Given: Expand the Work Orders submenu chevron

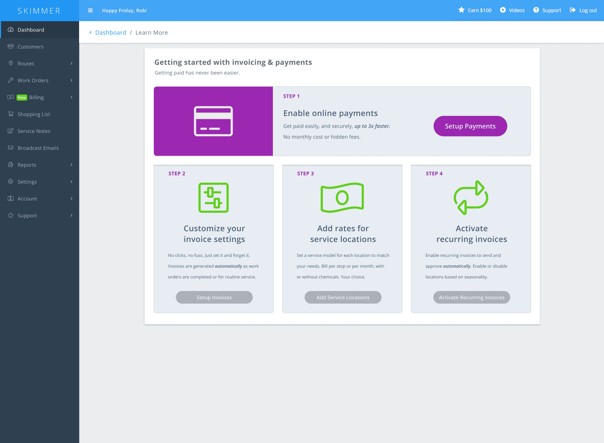Looking at the screenshot, I should (x=72, y=80).
